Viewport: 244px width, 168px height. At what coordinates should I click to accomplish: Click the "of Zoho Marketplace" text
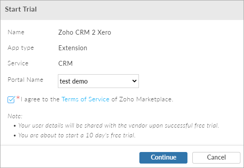click(142, 99)
